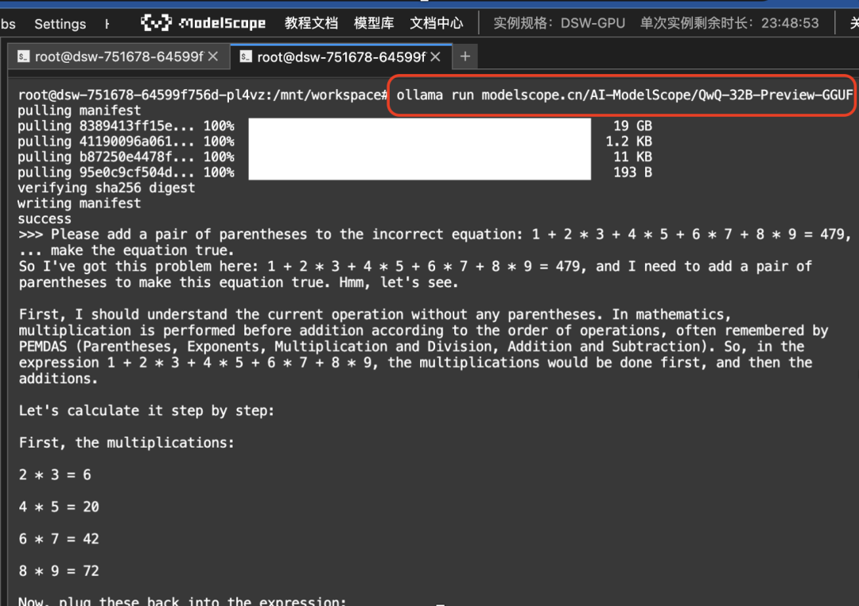Click 'writing manifest' line
Image resolution: width=859 pixels, height=606 pixels.
(79, 204)
